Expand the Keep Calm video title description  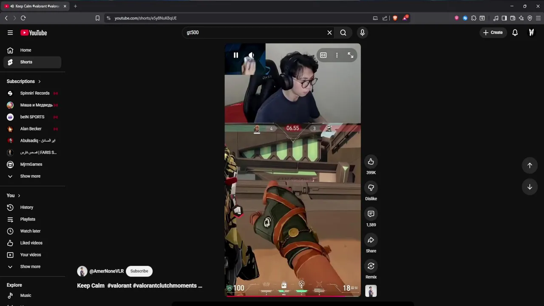139,286
